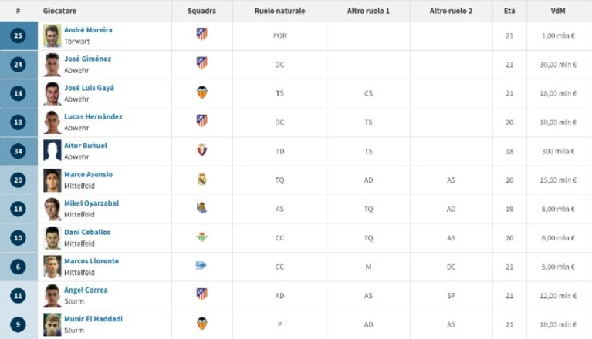
Task: Click Dani Ceballos portrait thumbnail
Action: [x=52, y=238]
